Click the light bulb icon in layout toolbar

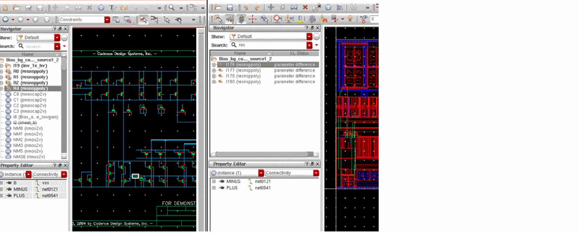[350, 19]
